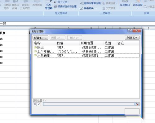This screenshot has width=155, height=123.
Task: Click the collapse dialog range-select icon
Action: pos(137,104)
